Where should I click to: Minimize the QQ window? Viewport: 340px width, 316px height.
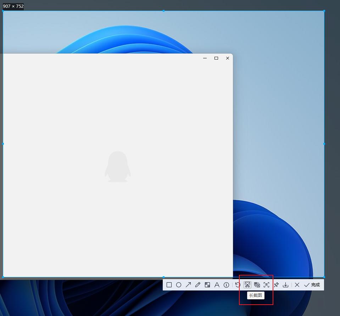click(x=205, y=58)
